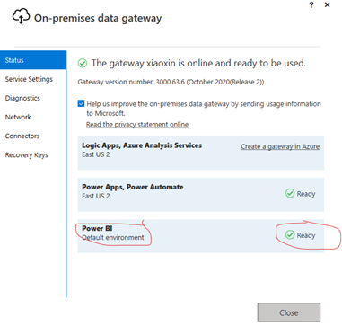Open the Service Settings tab
The width and height of the screenshot is (342, 334).
tap(29, 79)
